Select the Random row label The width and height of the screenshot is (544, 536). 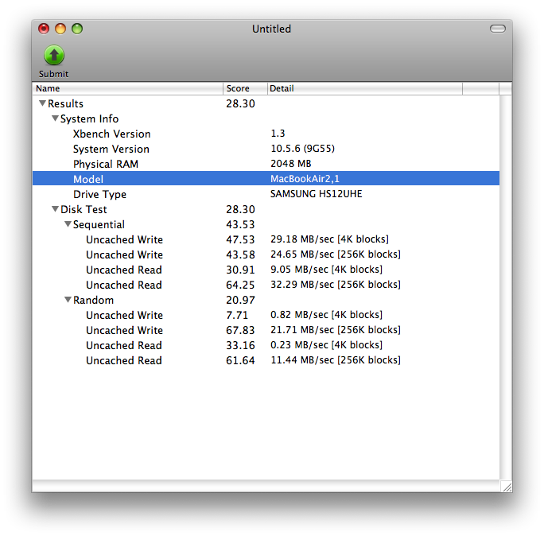tap(93, 300)
